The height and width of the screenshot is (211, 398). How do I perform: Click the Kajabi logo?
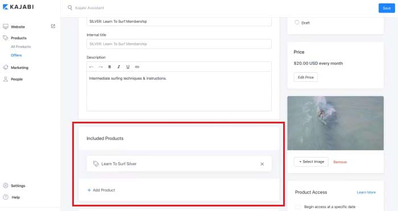18,7
